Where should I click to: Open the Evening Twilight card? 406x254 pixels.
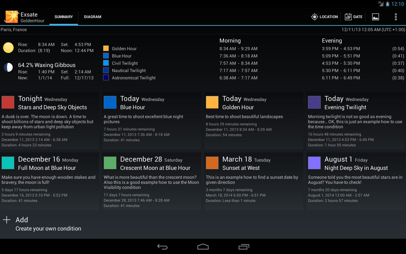[x=356, y=121]
